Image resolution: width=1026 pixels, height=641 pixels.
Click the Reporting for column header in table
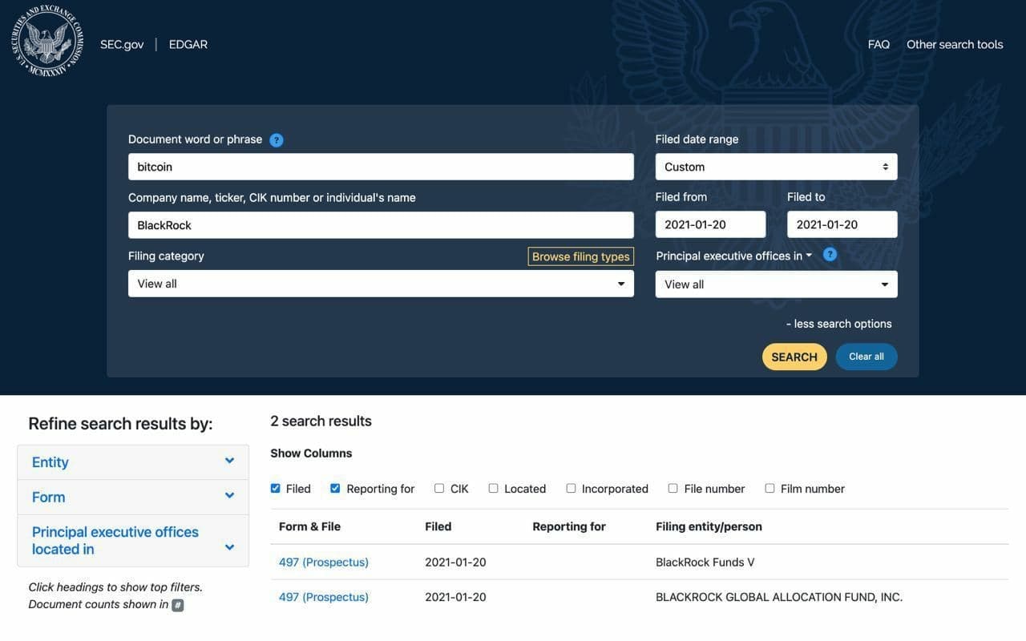click(x=569, y=526)
